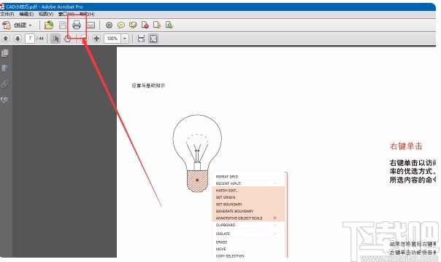Open the attachments paperclip panel
441x262 pixels.
coord(5,84)
